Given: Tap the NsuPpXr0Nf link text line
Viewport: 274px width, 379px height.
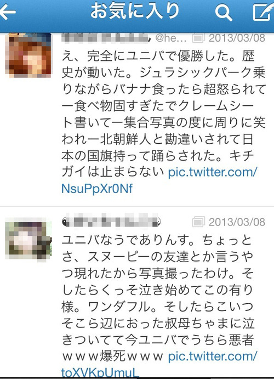Looking at the screenshot, I should point(97,189).
